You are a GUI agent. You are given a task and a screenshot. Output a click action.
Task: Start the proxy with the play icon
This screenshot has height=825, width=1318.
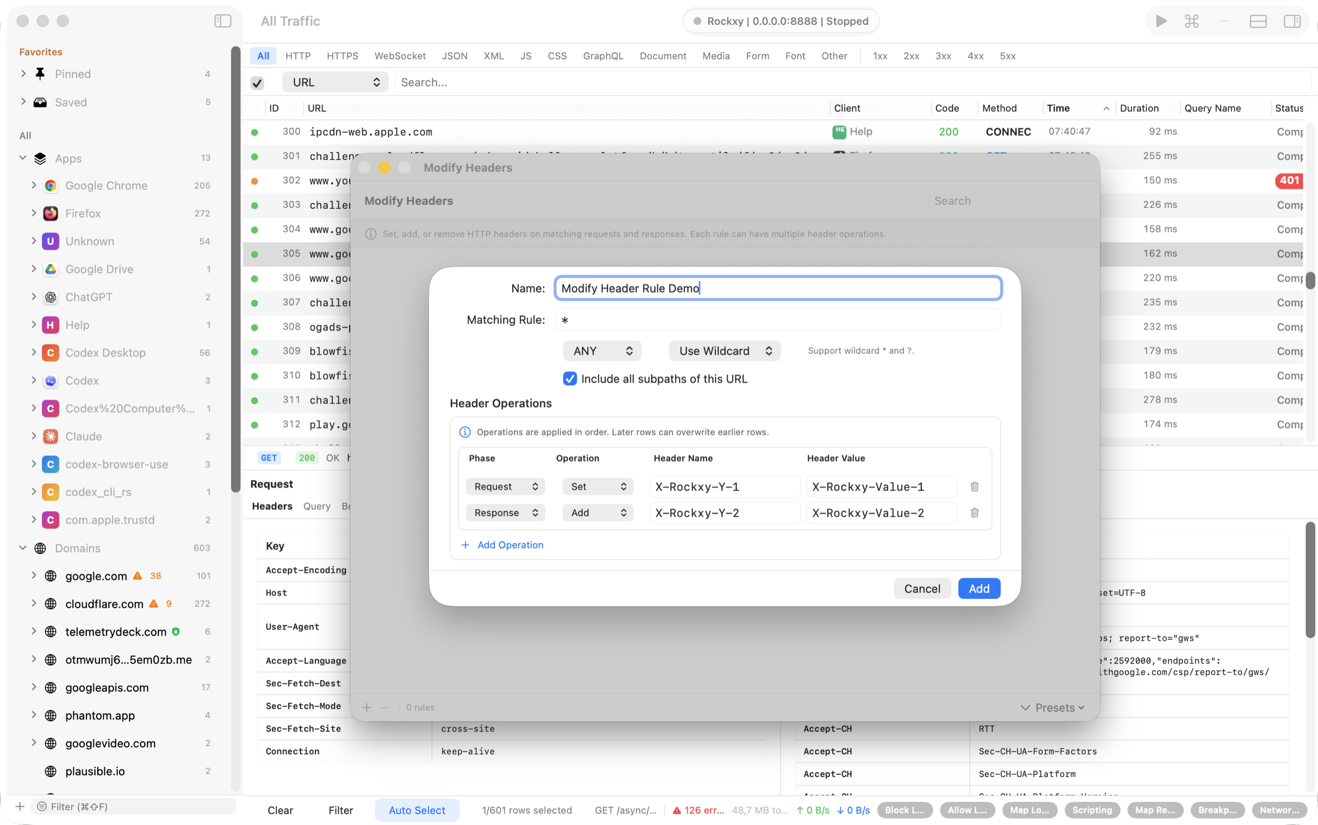tap(1161, 21)
